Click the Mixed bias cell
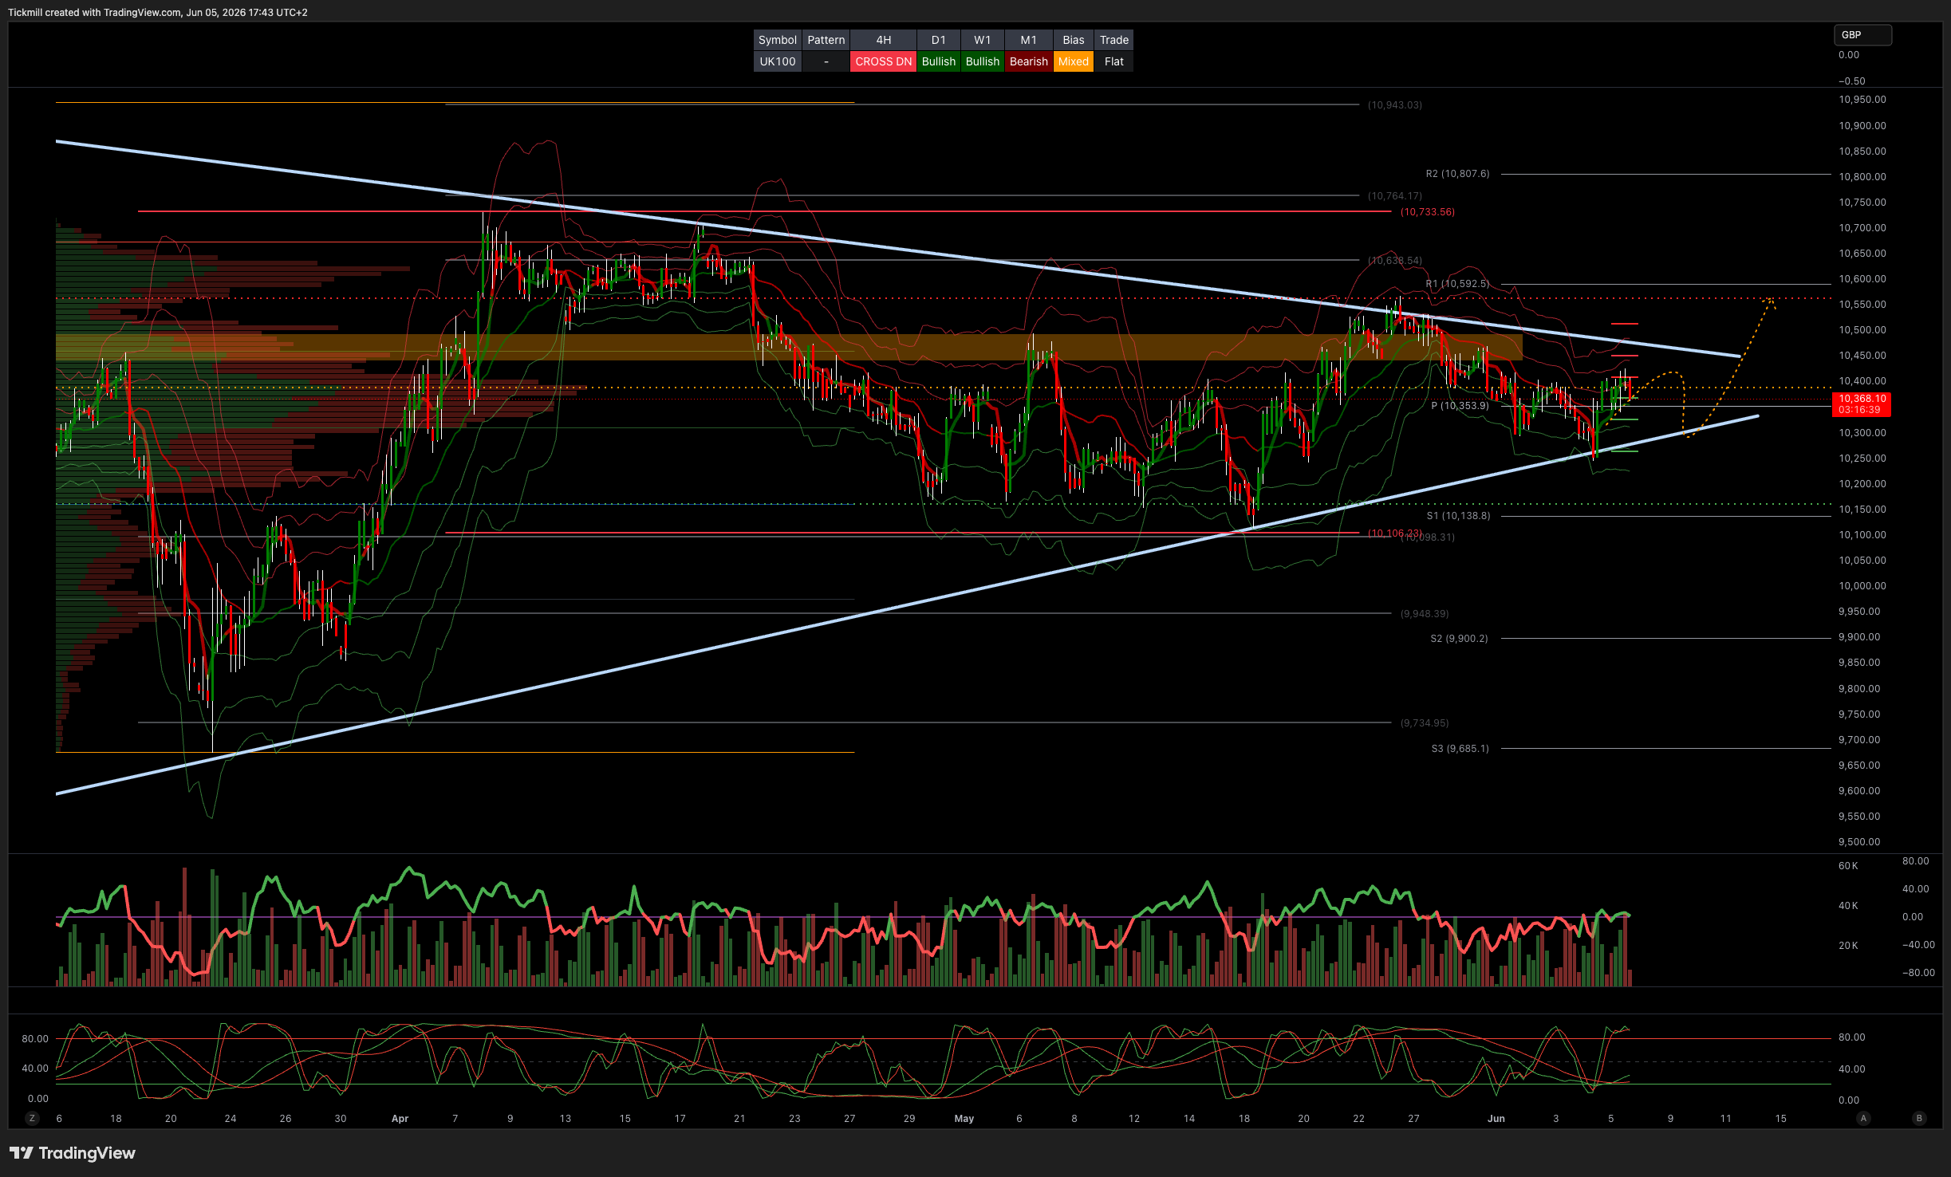The image size is (1951, 1177). pos(1073,61)
